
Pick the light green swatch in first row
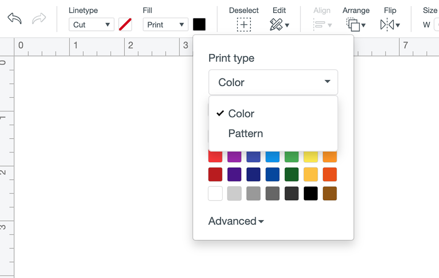pos(291,157)
